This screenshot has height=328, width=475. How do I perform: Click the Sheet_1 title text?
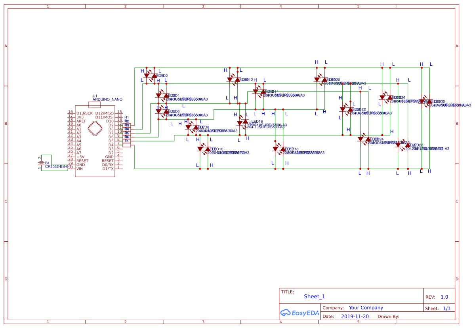click(x=314, y=296)
